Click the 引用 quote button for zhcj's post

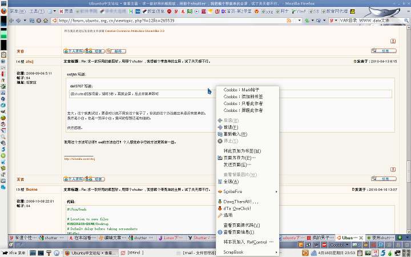click(x=384, y=179)
